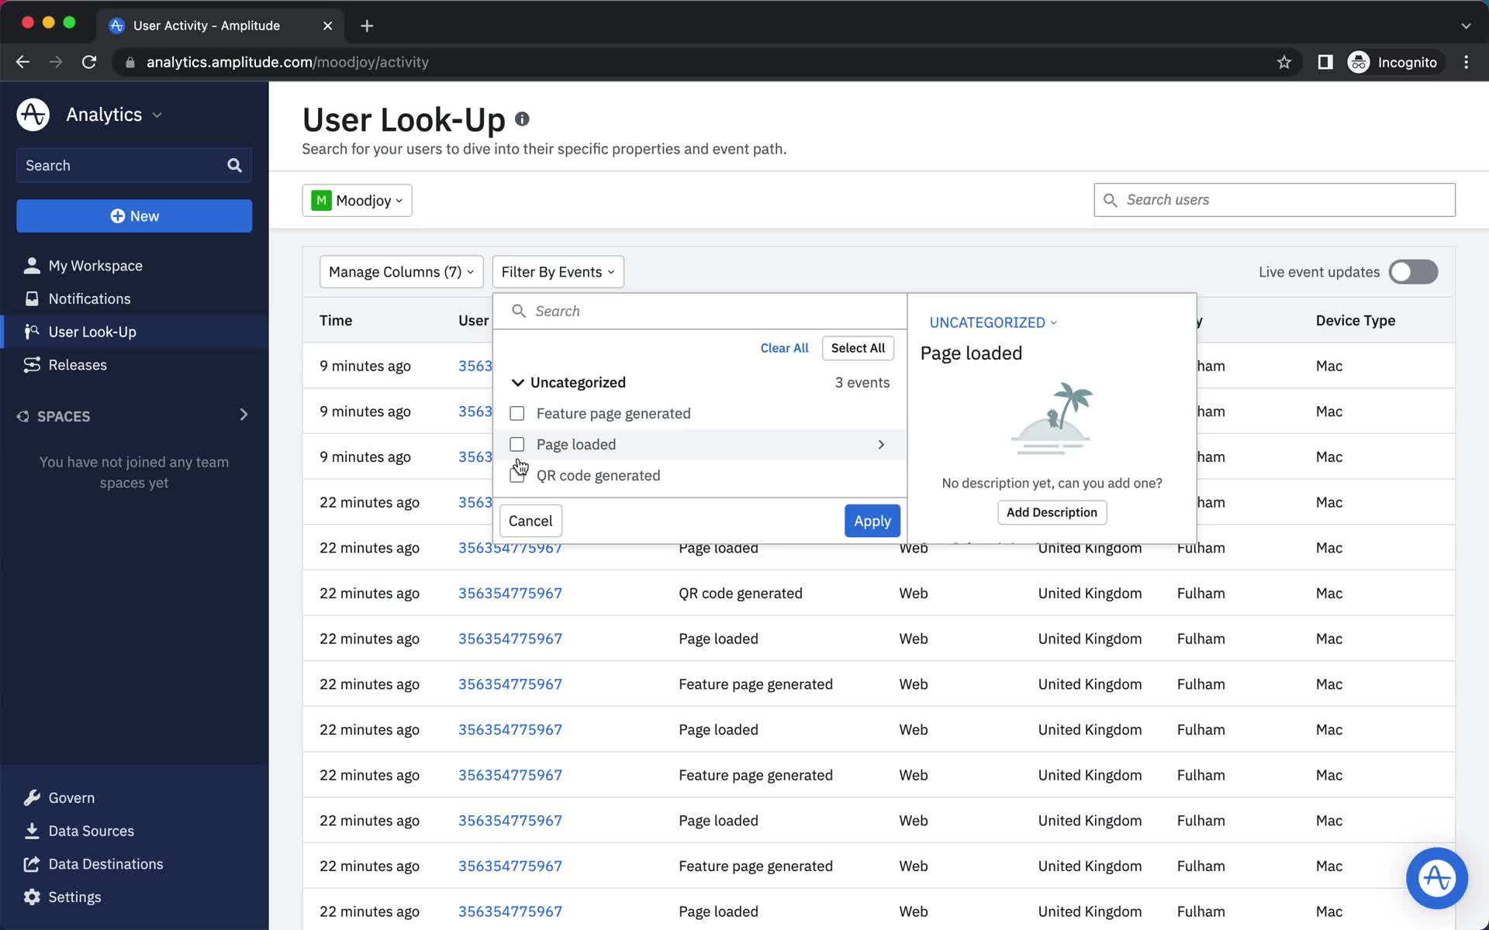
Task: Expand the Uncategorized events group
Action: click(518, 383)
